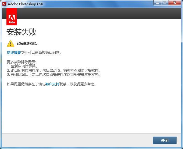
Task: Open the 错误摘要 link
Action: tap(14, 53)
